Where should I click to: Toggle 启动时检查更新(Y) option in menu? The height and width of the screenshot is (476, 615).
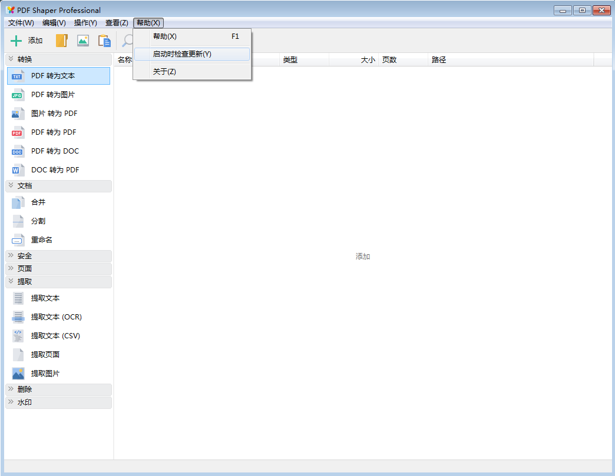click(182, 54)
